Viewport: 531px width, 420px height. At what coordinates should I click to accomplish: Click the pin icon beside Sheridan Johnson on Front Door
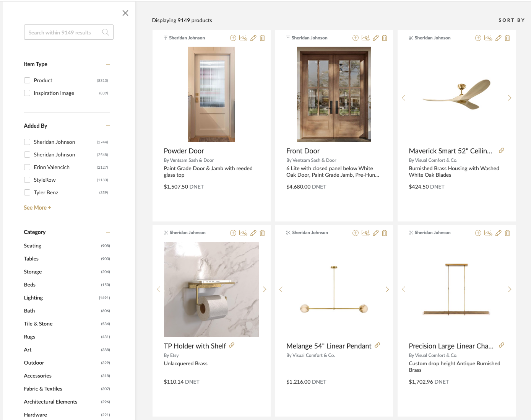[x=287, y=37]
